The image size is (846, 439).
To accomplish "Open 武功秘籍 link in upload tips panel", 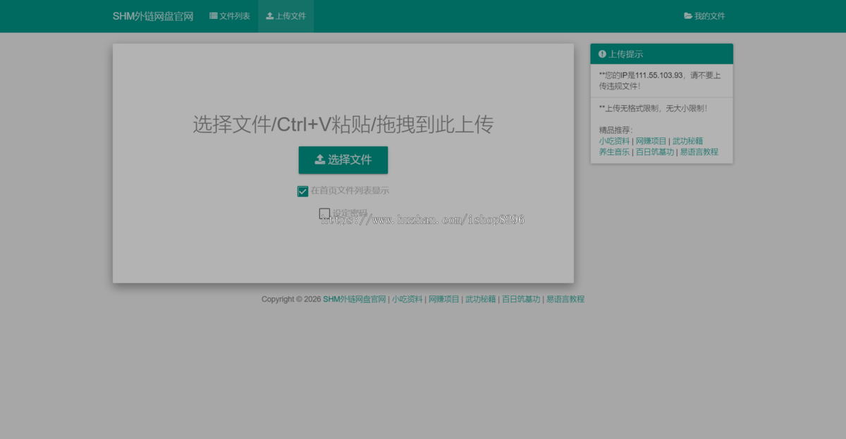I will coord(687,141).
